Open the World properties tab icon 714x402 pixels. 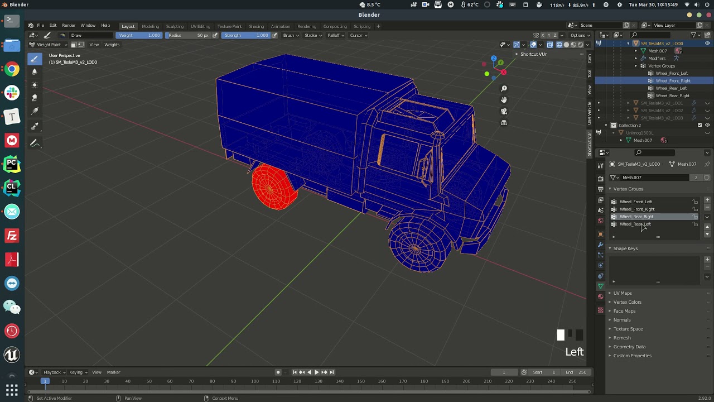coord(600,221)
